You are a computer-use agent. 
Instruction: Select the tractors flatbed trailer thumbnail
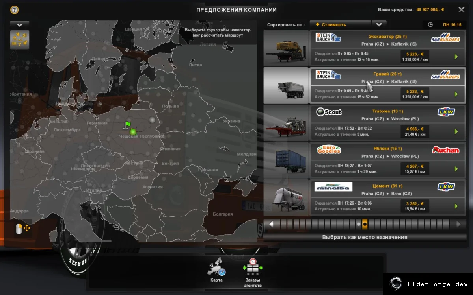[x=286, y=123]
